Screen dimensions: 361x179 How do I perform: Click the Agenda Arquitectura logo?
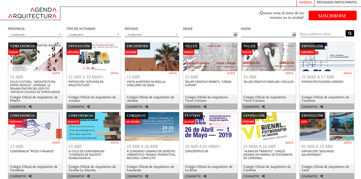(x=32, y=13)
